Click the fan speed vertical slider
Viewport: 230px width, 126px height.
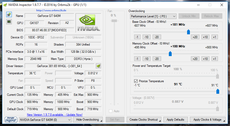click(114, 21)
